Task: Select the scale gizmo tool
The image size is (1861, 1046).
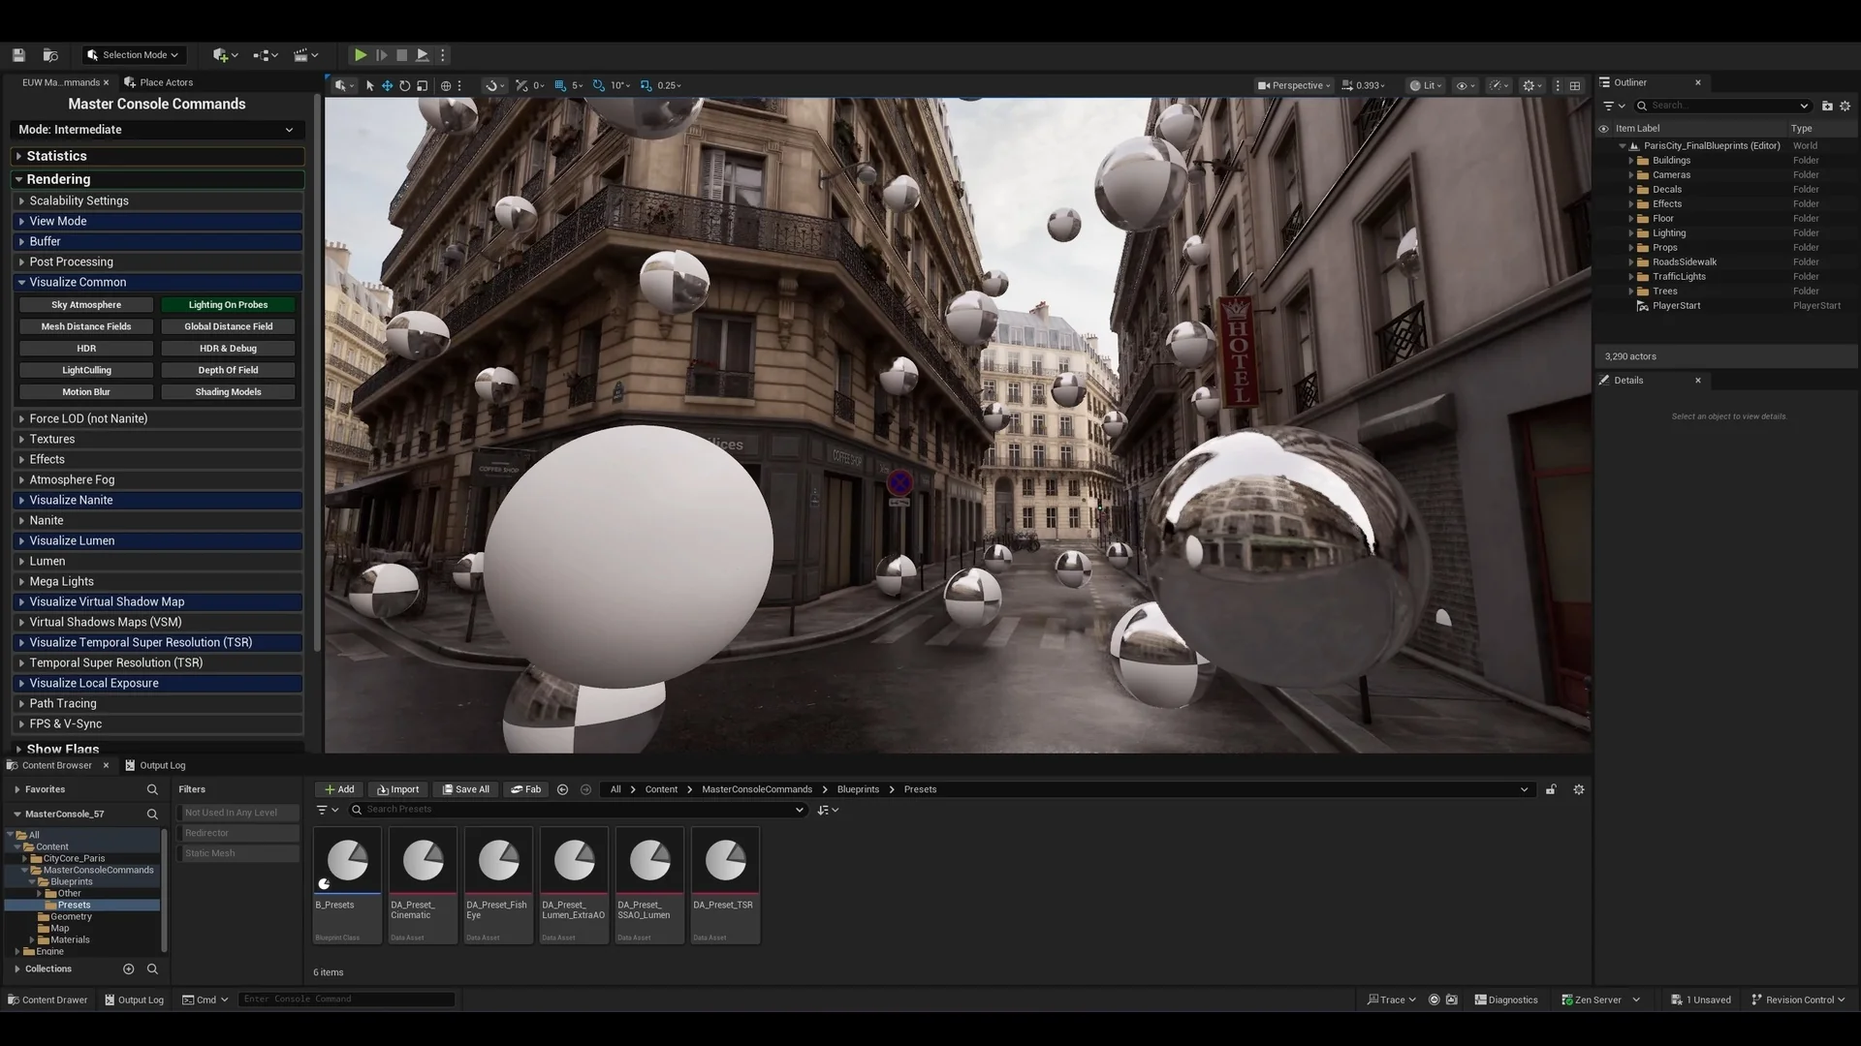Action: pyautogui.click(x=422, y=85)
